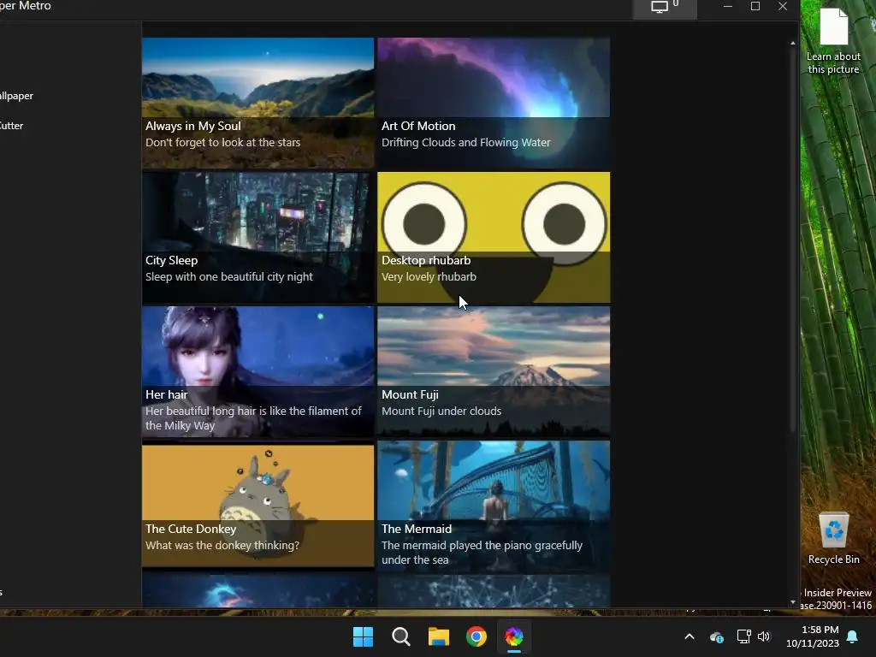
Task: Click Learn about this picture desktop icon
Action: [833, 41]
